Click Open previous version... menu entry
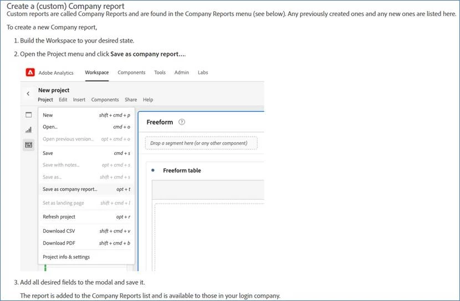 tap(86, 139)
